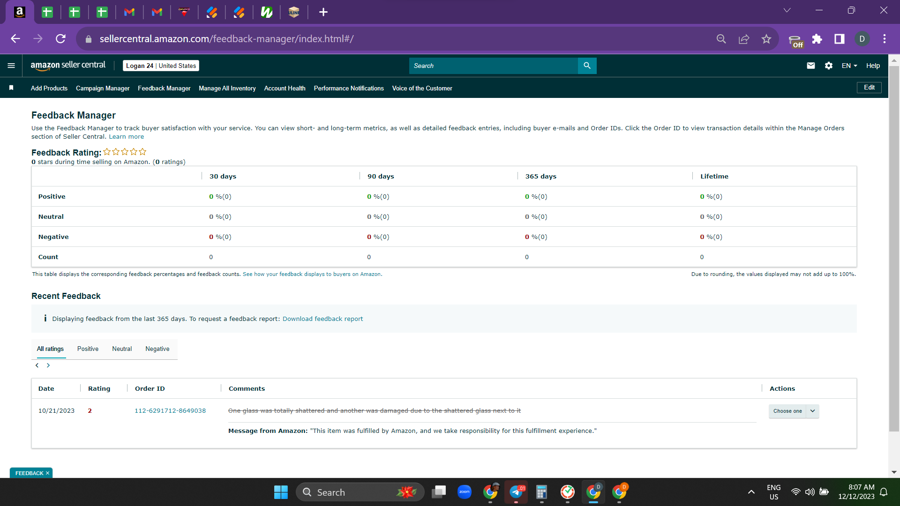The image size is (900, 506).
Task: Open the messages envelope icon
Action: point(810,66)
